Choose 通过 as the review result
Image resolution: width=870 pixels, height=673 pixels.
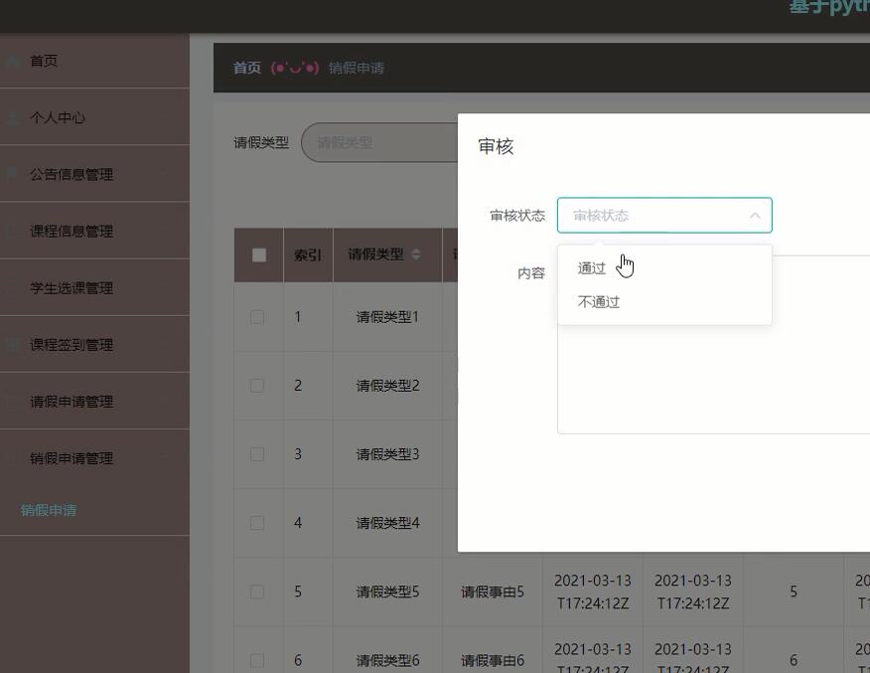[x=591, y=266]
